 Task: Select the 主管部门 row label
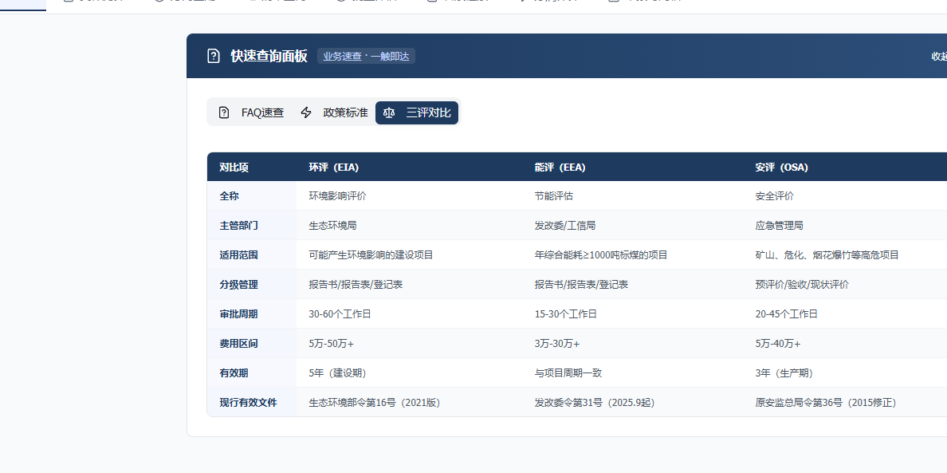238,225
